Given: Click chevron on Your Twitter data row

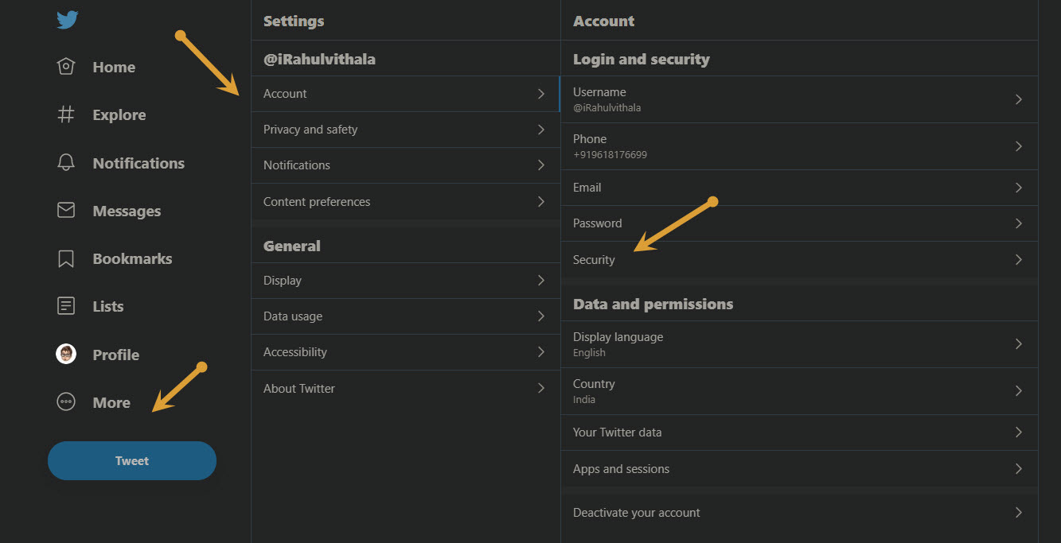Looking at the screenshot, I should tap(1019, 432).
